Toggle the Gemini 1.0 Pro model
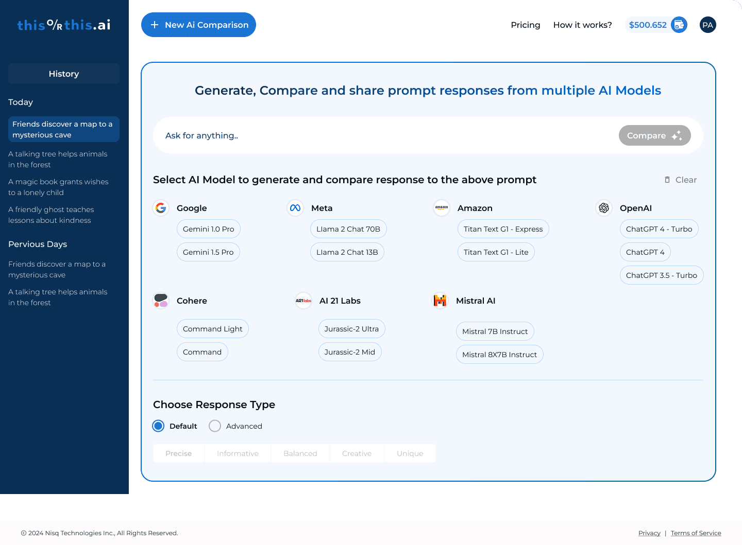Screen dimensions: 742x545 point(209,229)
